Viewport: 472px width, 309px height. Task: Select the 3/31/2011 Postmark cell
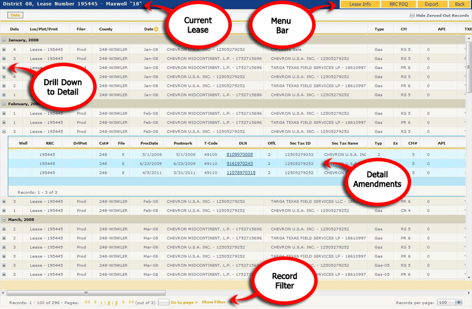tap(184, 173)
